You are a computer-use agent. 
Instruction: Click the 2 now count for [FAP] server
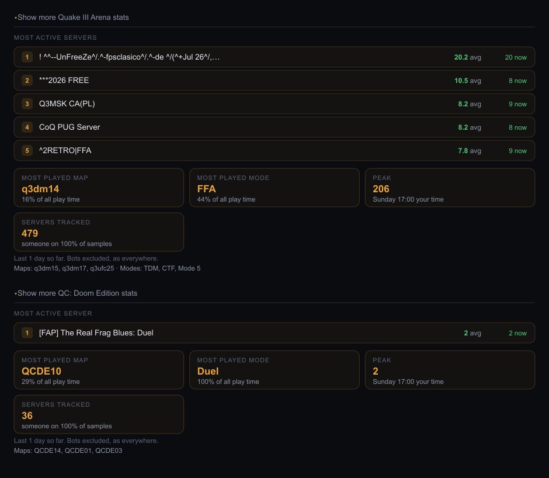(517, 333)
